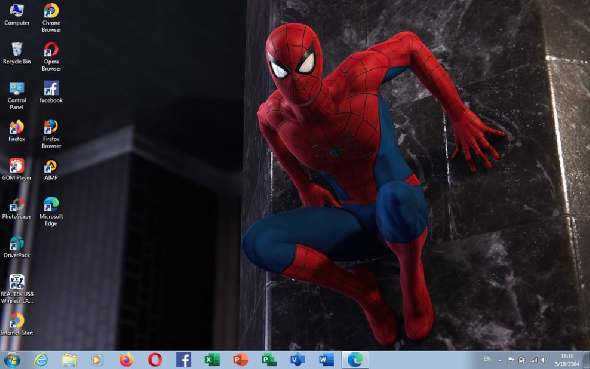This screenshot has height=369, width=590.
Task: Select the facebook desktop shortcut
Action: coord(51,92)
